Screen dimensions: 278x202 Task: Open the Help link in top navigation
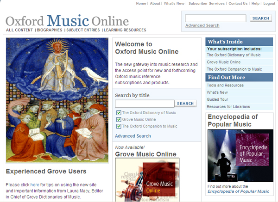(x=255, y=3)
